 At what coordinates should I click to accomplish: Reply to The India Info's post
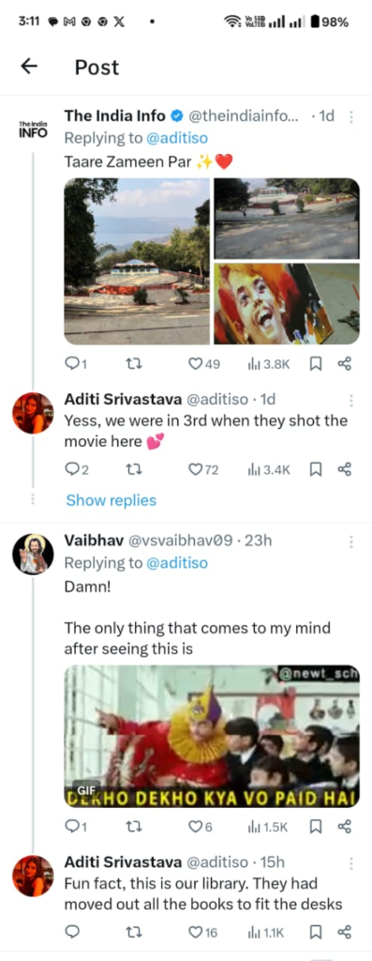[x=76, y=364]
